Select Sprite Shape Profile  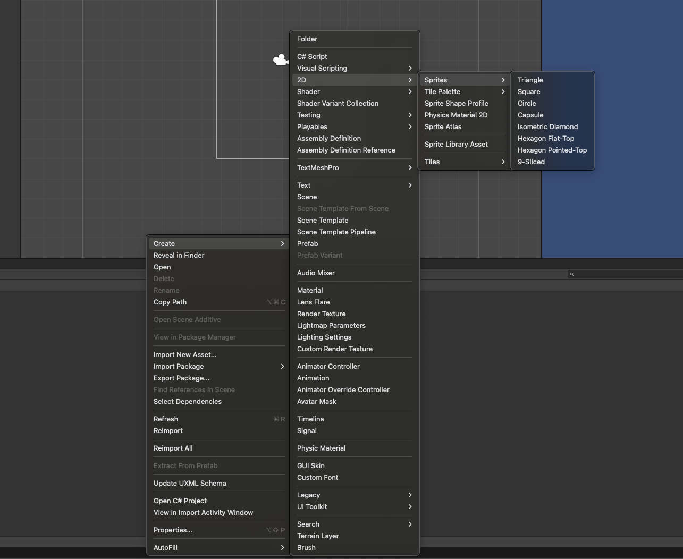(464, 103)
